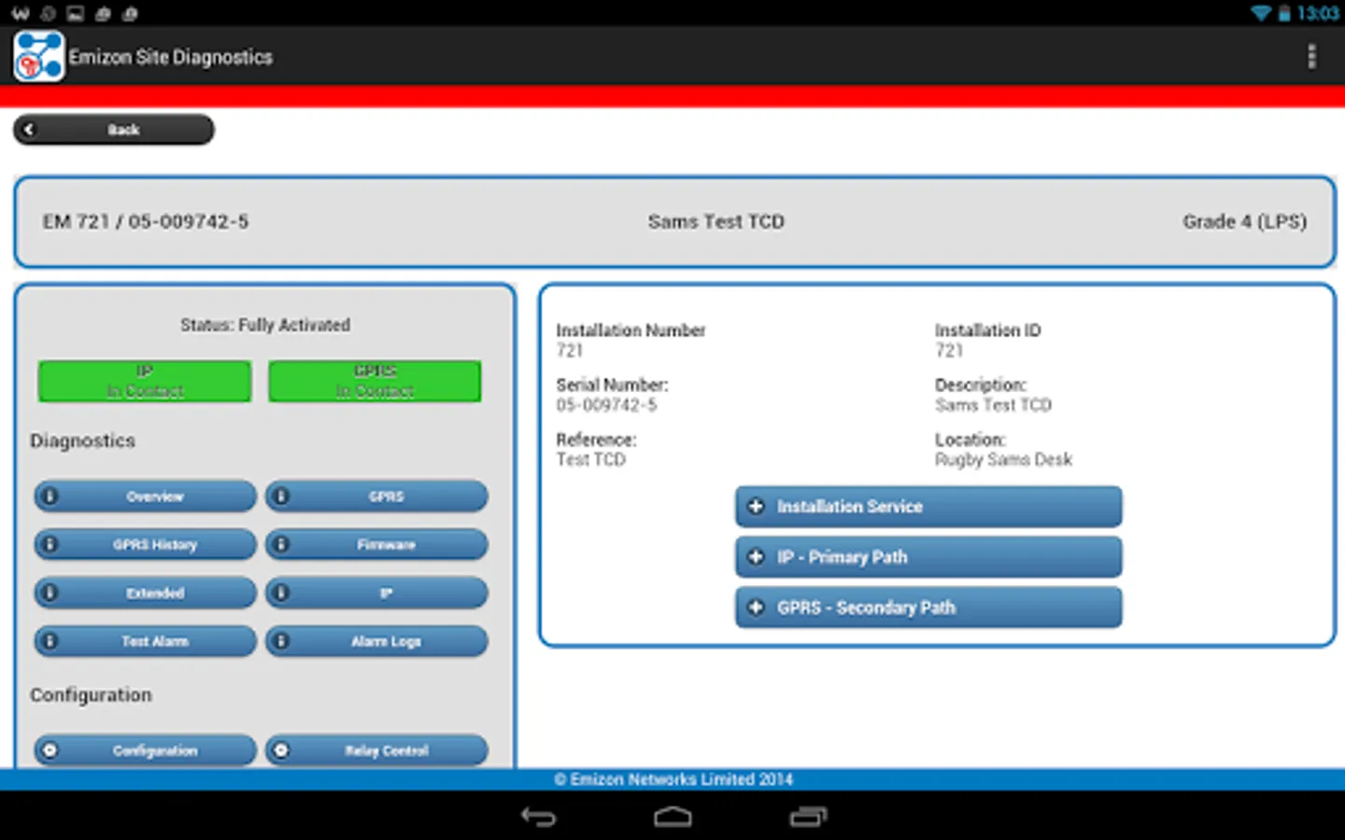Expand the Installation Service section
This screenshot has height=840, width=1345.
pos(928,507)
